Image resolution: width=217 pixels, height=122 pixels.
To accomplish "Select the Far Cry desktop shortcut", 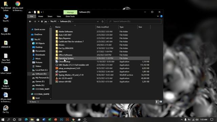I will click(x=6, y=109).
